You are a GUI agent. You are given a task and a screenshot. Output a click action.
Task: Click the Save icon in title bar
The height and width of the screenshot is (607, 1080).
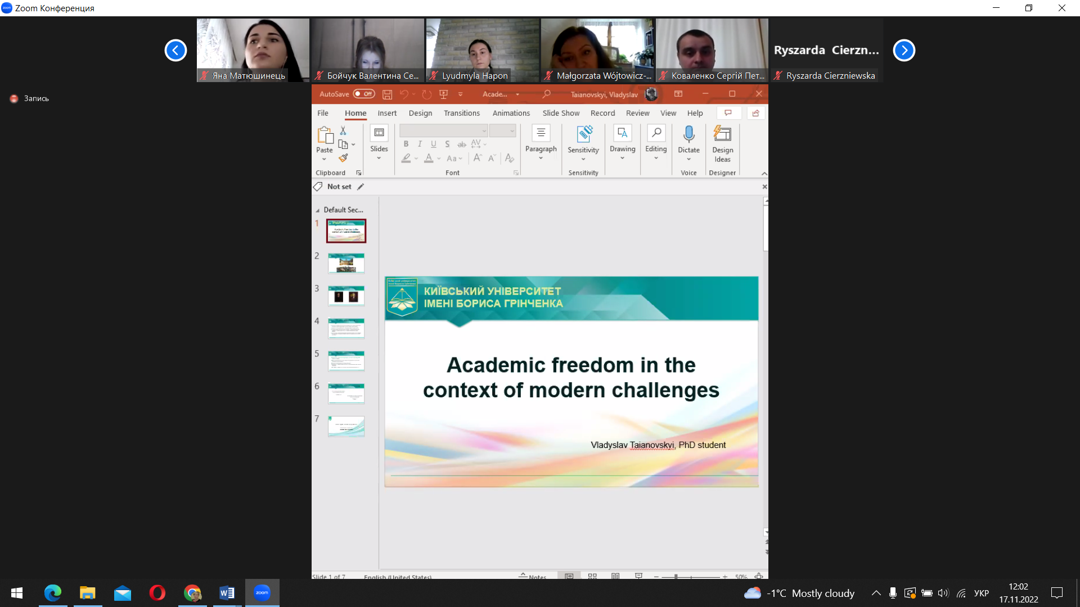pyautogui.click(x=387, y=94)
